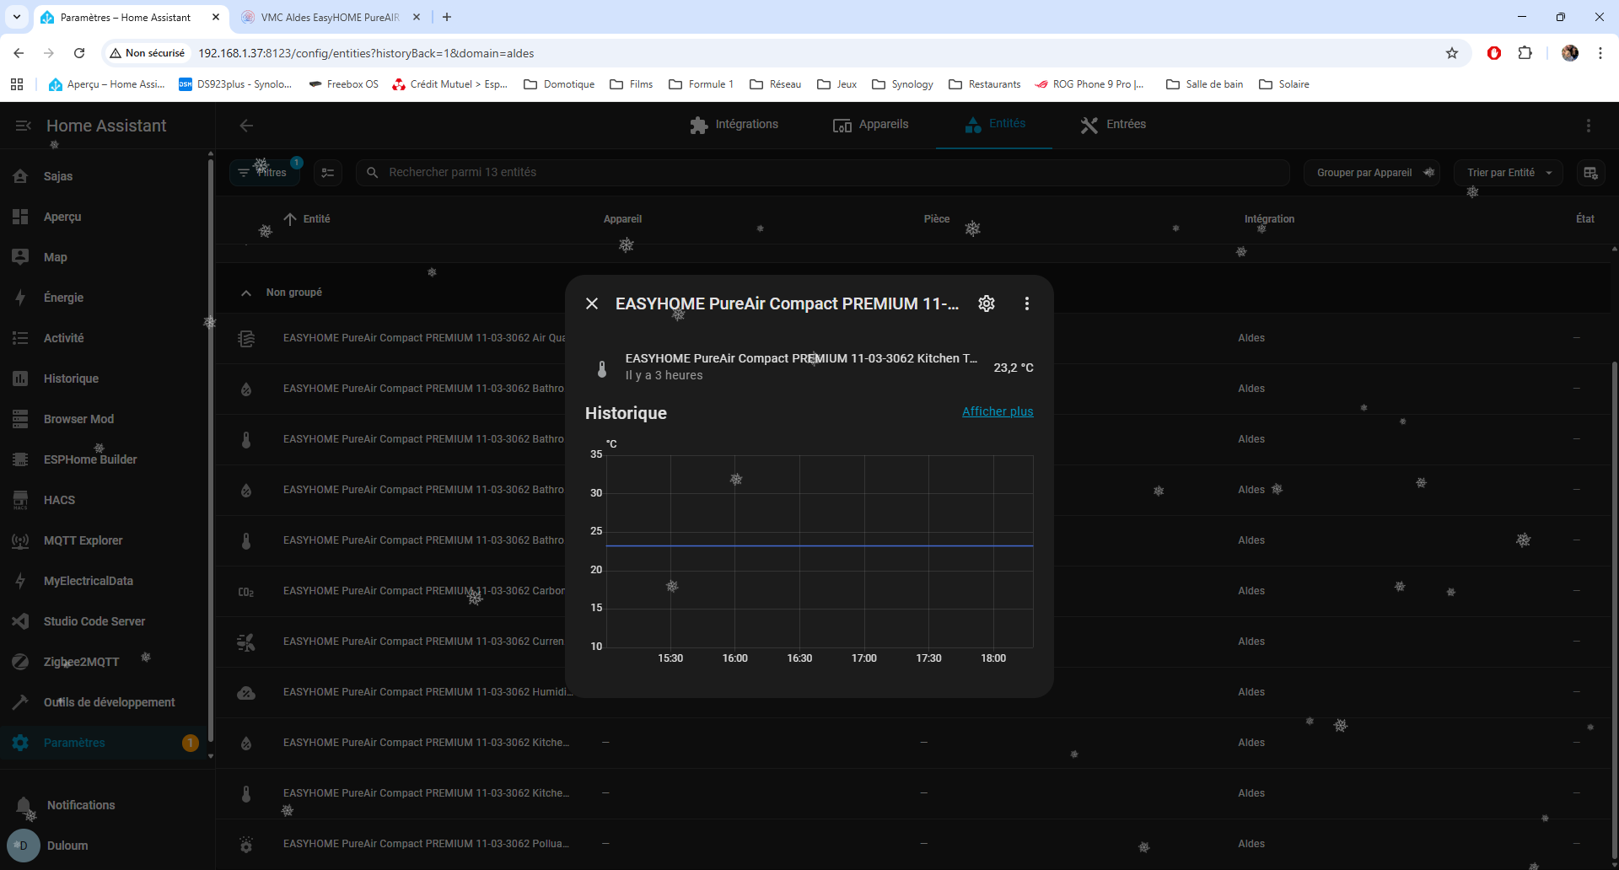1619x870 pixels.
Task: Select the Entités tab
Action: [x=994, y=125]
